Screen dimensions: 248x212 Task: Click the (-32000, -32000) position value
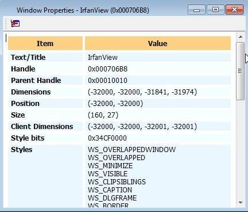115,104
